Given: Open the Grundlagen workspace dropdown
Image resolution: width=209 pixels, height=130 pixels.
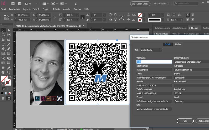Looking at the screenshot, I should pos(162,4).
